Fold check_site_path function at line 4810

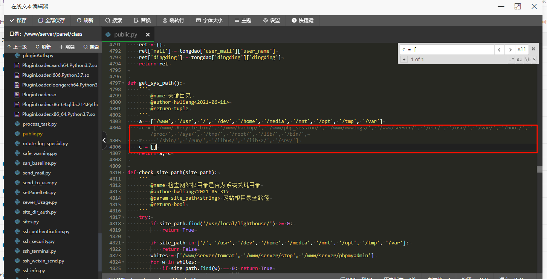[x=124, y=173]
